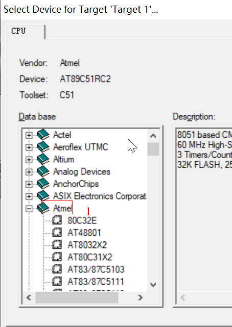232x327 pixels.
Task: Click the chip icon beside 80C32E
Action: tap(57, 220)
